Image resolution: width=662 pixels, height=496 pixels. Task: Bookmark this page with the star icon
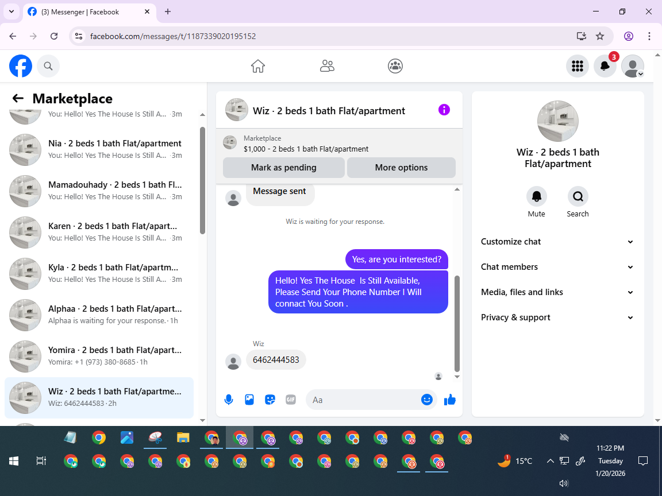[600, 36]
